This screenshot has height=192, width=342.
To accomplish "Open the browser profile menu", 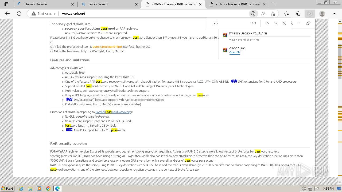I will tap(322, 14).
